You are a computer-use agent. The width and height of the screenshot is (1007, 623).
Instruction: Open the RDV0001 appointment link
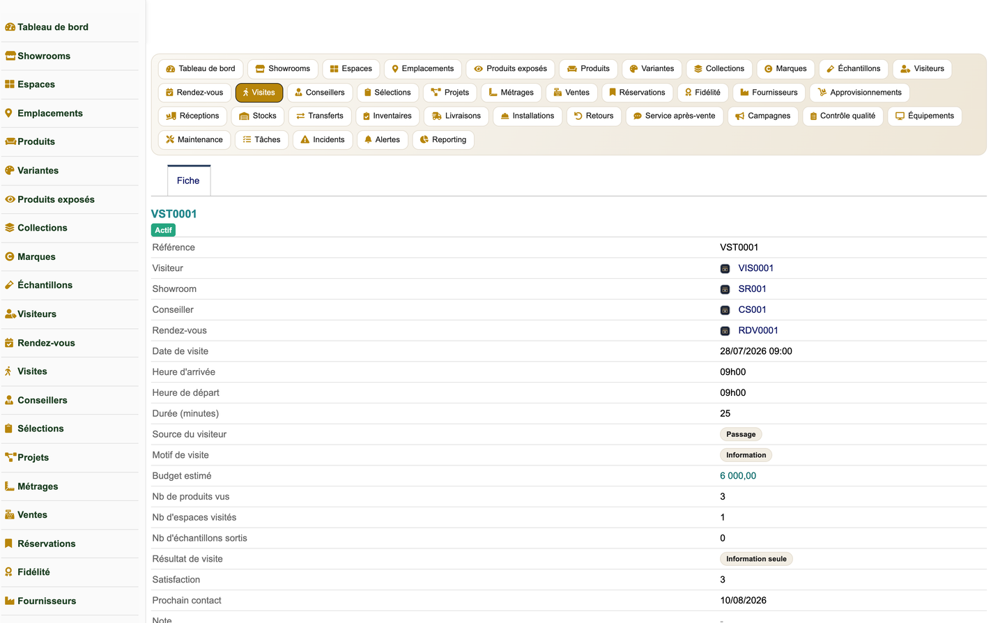pos(758,331)
